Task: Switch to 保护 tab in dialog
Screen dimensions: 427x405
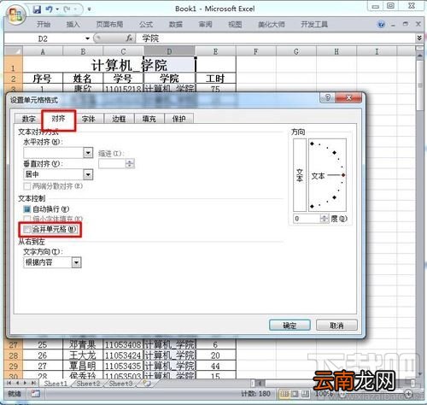Action: tap(179, 119)
